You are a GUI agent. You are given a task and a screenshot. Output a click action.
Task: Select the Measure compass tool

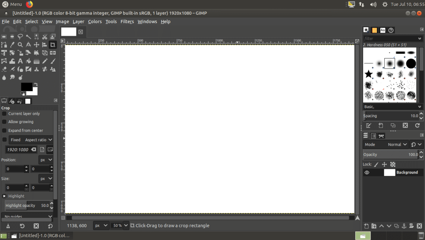[28, 45]
